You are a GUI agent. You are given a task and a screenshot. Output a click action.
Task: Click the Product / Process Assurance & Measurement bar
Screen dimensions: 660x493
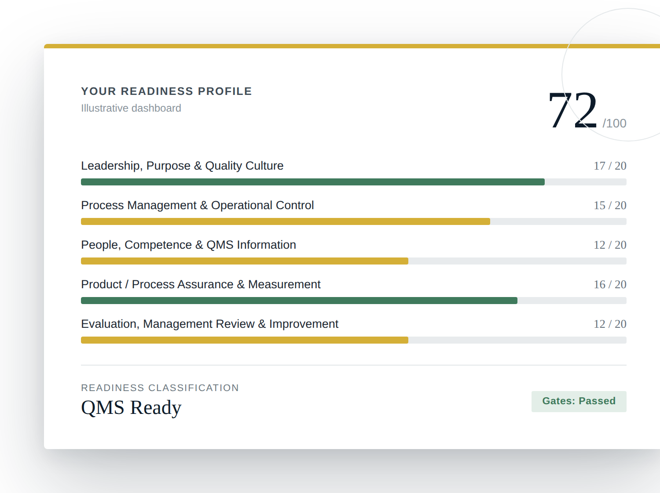point(354,301)
